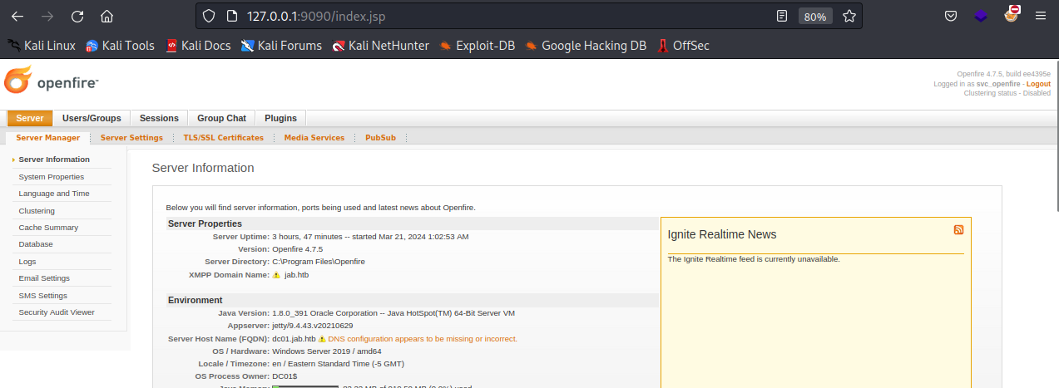1059x388 pixels.
Task: Open Cache Summary in the sidebar
Action: coord(48,228)
